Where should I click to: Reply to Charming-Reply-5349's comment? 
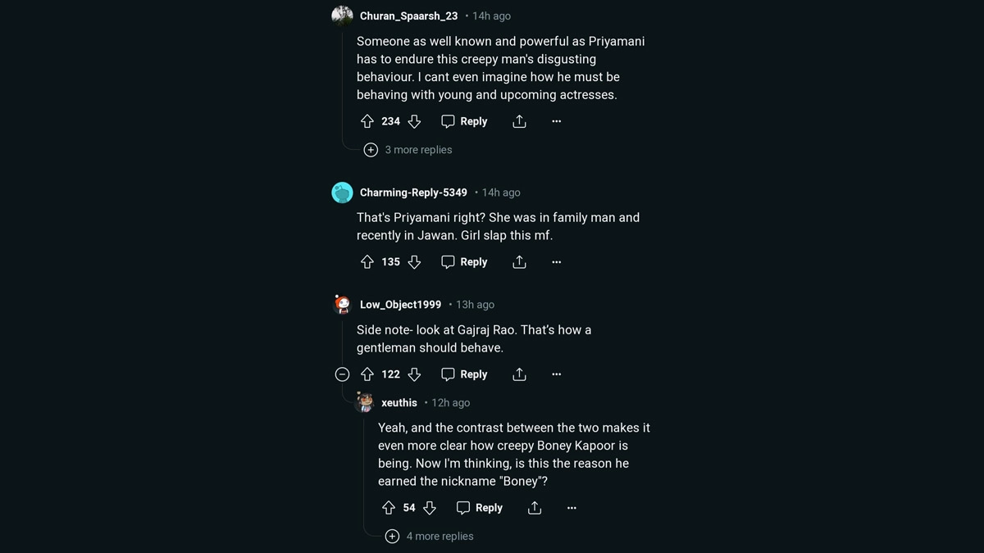[464, 262]
